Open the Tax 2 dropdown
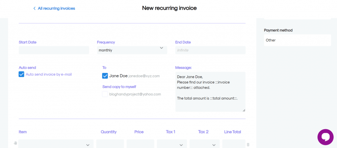Image resolution: width=337 pixels, height=148 pixels. point(204,144)
